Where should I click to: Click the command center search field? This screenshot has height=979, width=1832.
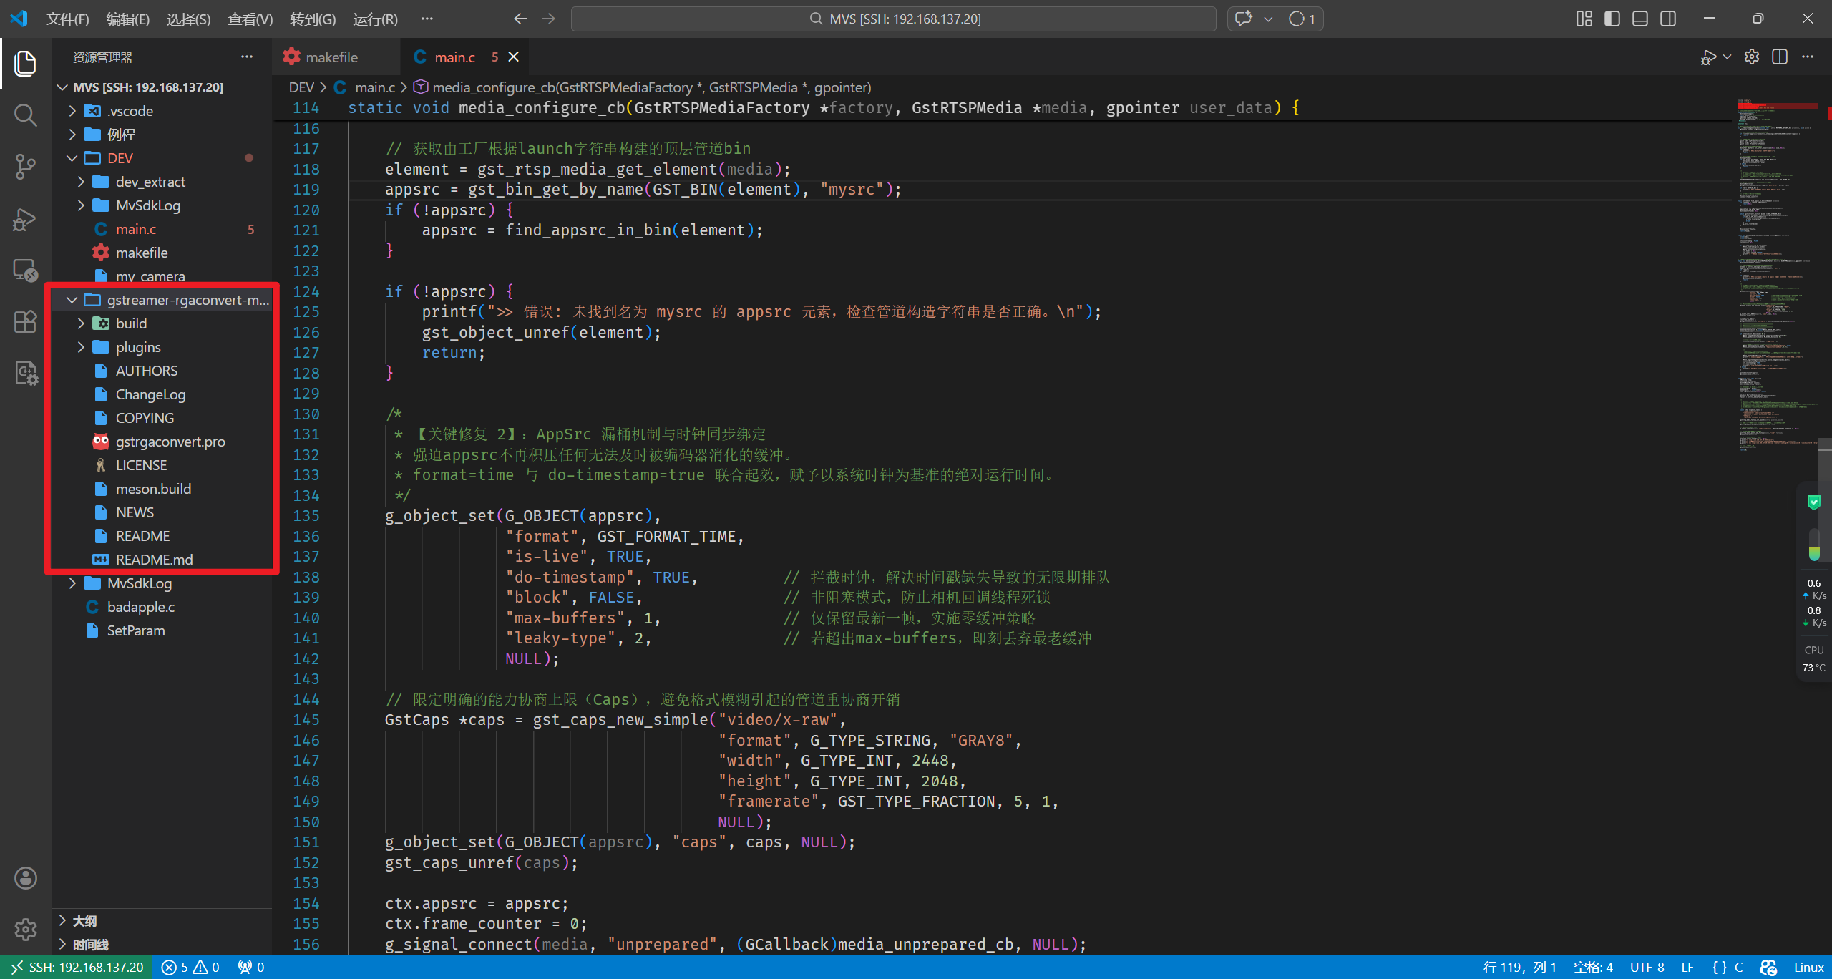coord(893,19)
